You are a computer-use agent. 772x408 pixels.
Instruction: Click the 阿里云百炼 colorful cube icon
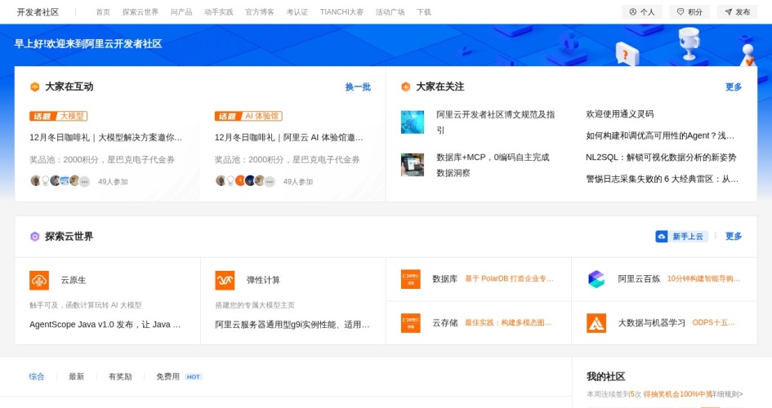coord(596,279)
